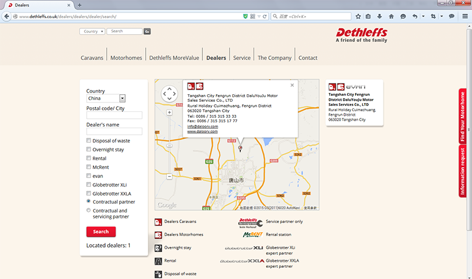The image size is (472, 279).
Task: Open the crop tool dropdown arrow
Action: click(x=441, y=16)
